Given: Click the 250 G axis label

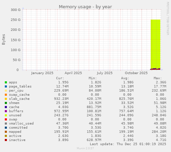Looking at the screenshot, I should (15, 20).
